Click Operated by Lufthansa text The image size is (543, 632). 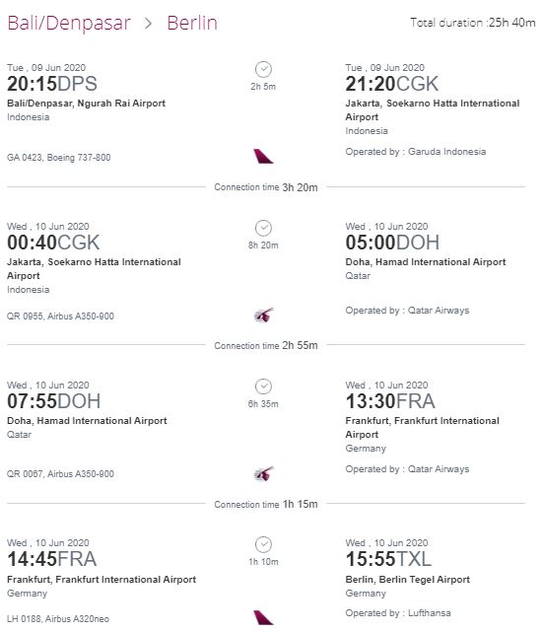pos(398,613)
